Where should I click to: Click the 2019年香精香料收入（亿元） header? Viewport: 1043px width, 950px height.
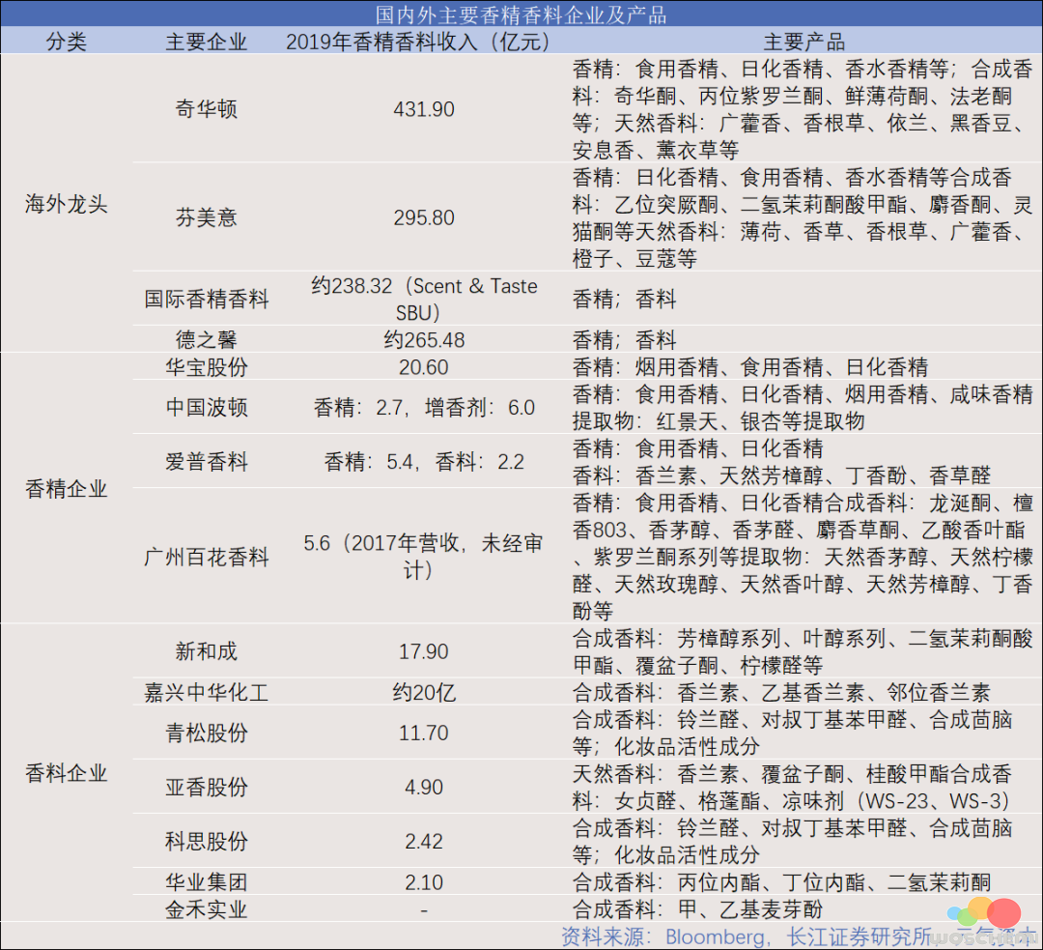point(423,42)
